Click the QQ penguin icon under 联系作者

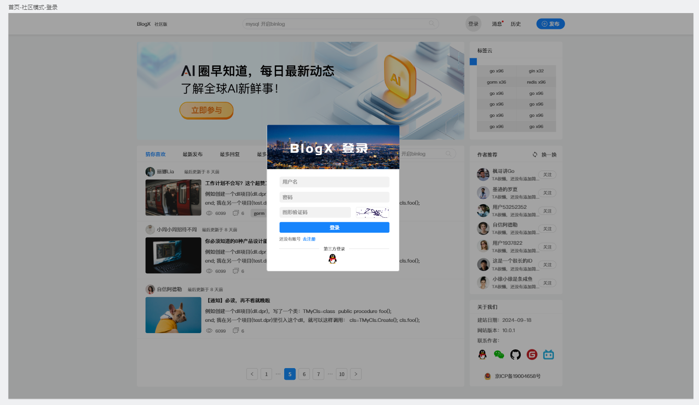coord(482,355)
